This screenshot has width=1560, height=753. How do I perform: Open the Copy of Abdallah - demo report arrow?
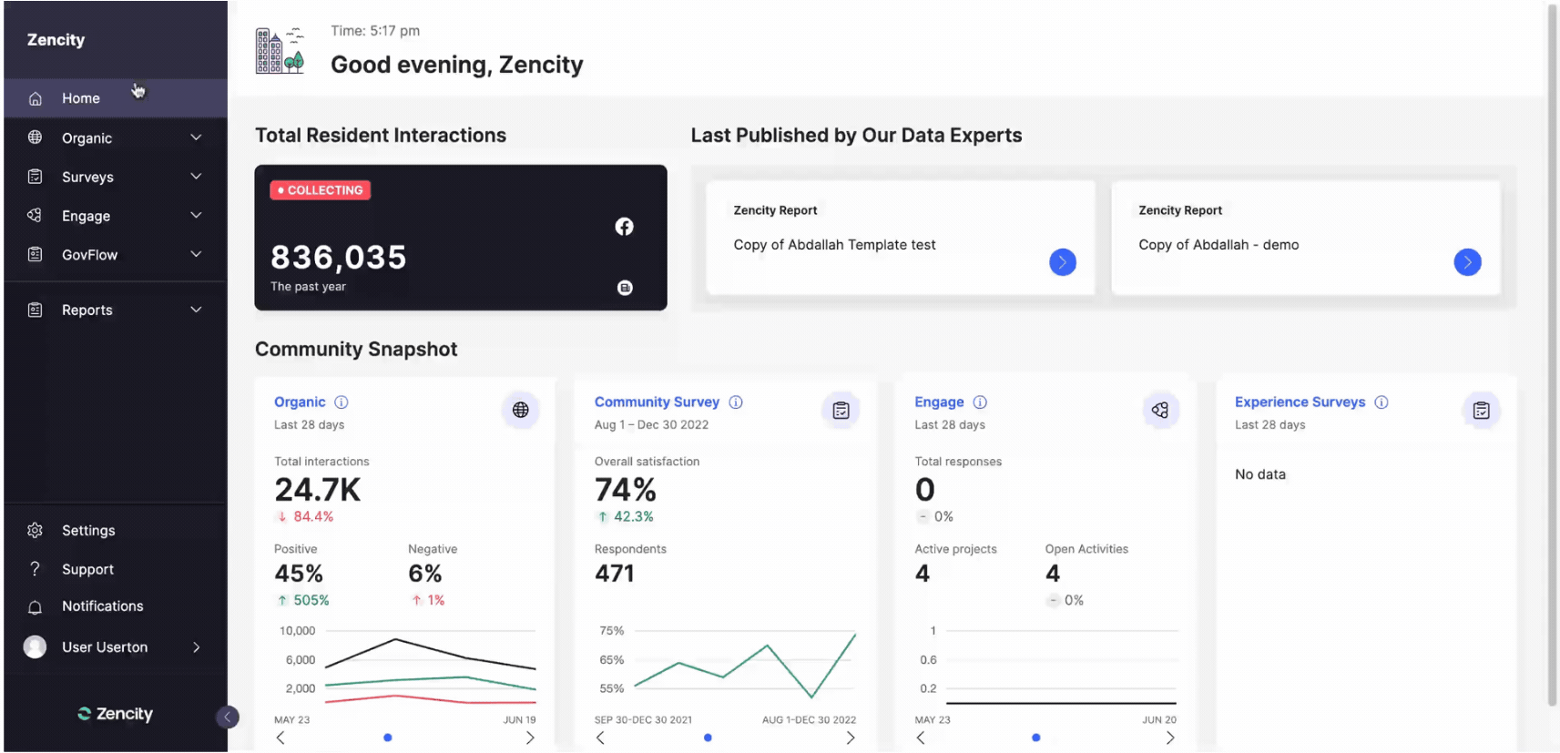[1467, 262]
